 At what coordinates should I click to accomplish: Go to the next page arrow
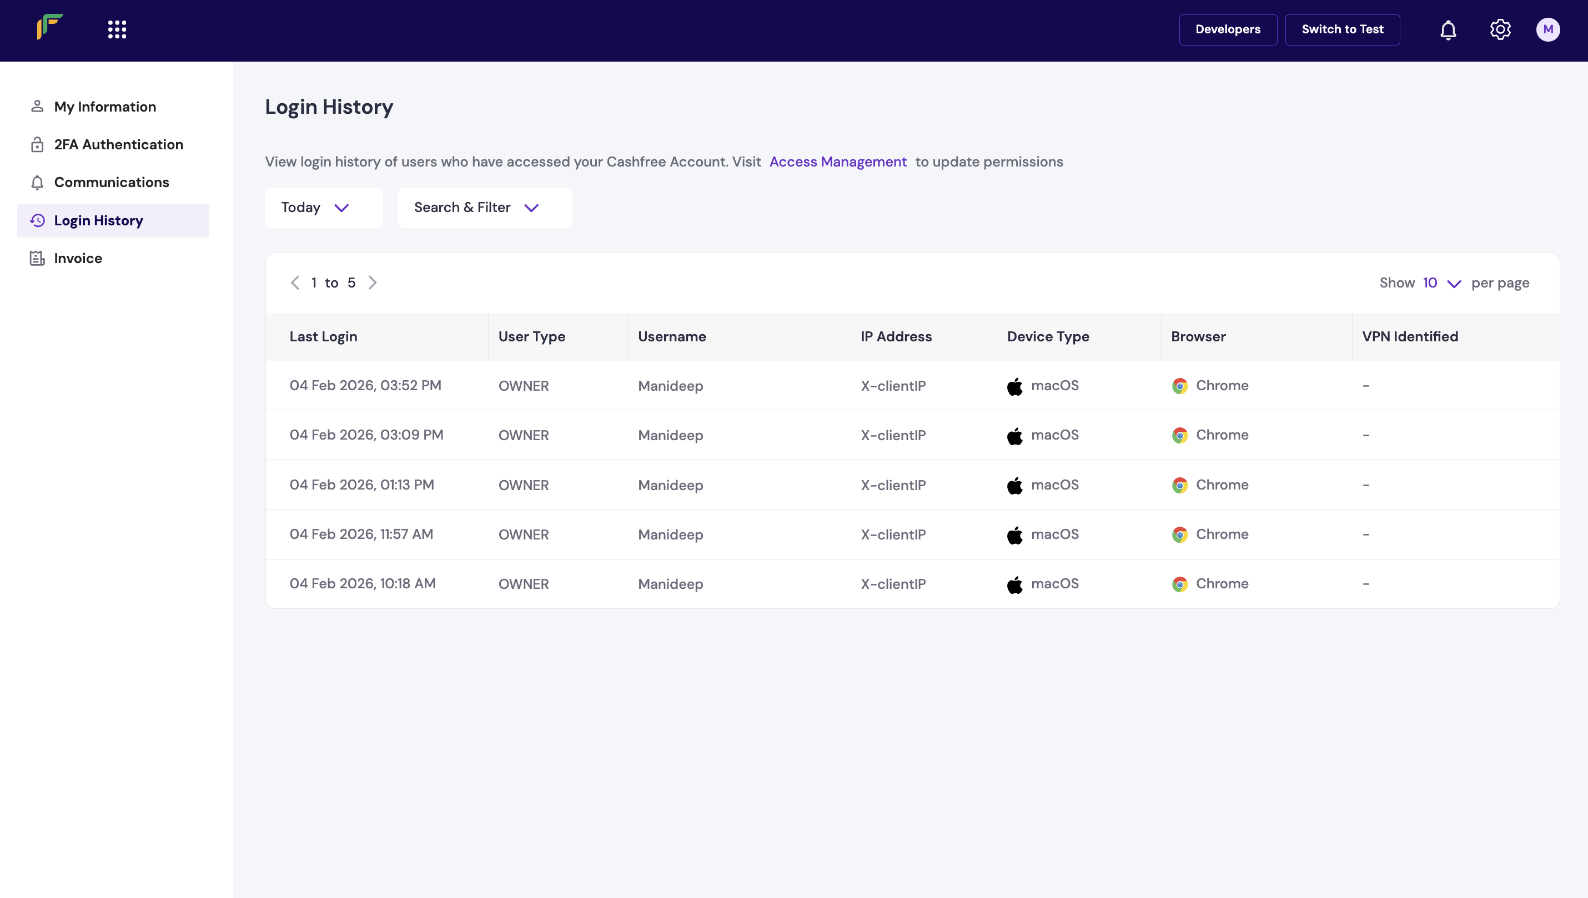click(372, 282)
